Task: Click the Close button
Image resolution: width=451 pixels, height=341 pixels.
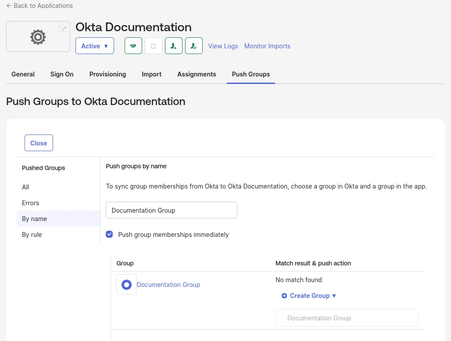Action: pos(39,143)
